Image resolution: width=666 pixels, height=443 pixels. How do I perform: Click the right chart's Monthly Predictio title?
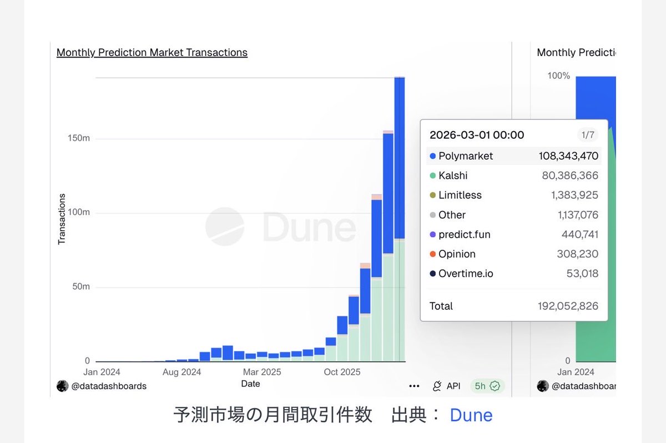[576, 53]
